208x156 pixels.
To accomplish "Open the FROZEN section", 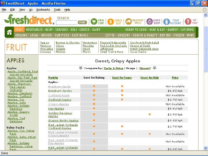I will [179, 35].
